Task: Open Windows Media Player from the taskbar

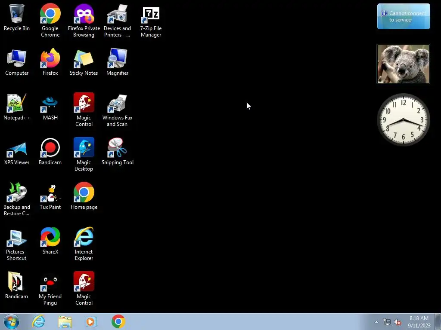Action: pos(91,321)
